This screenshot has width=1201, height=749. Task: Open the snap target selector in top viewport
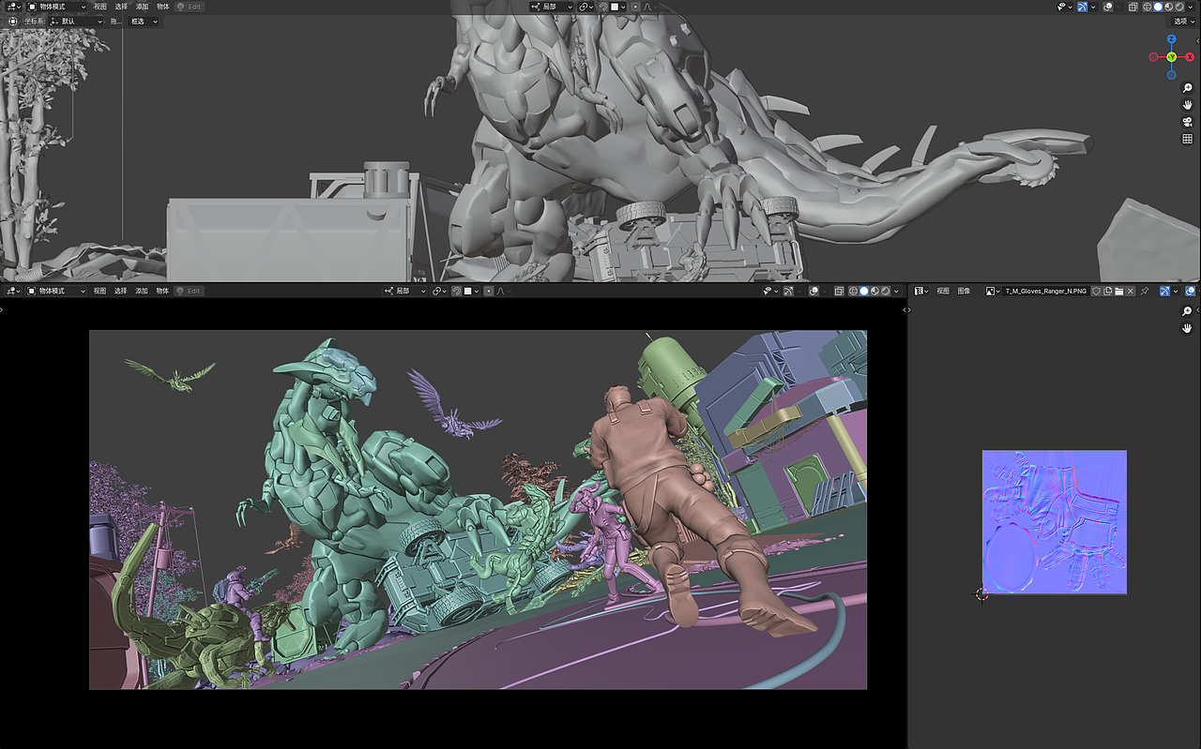coord(618,7)
